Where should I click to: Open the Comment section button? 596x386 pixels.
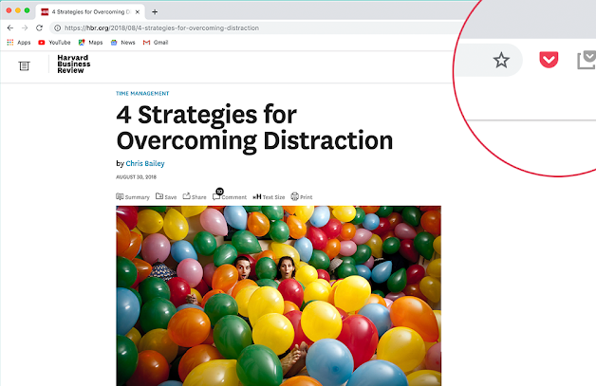[230, 196]
